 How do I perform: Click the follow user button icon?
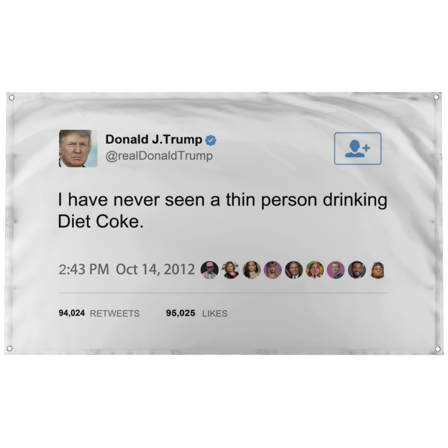click(x=357, y=149)
